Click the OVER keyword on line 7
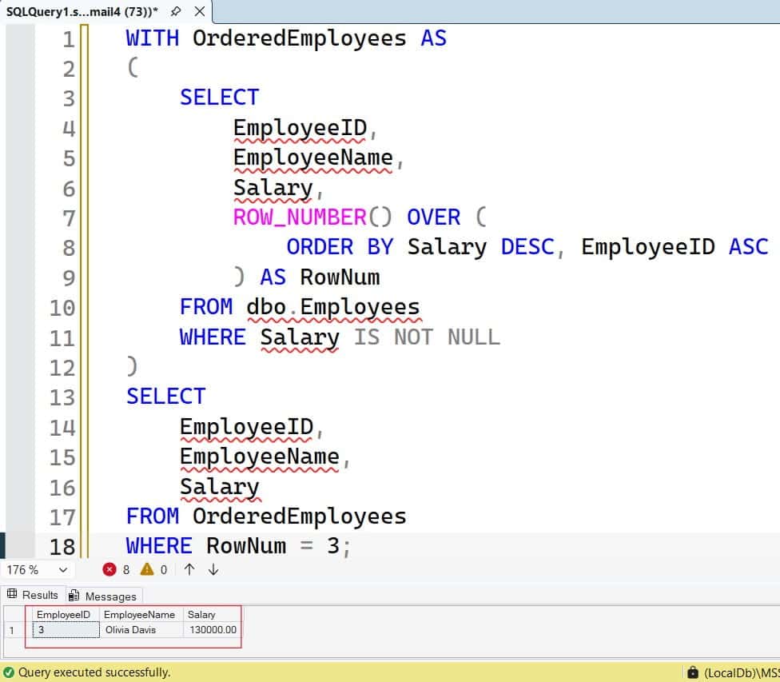Viewport: 780px width, 682px height. [x=433, y=217]
